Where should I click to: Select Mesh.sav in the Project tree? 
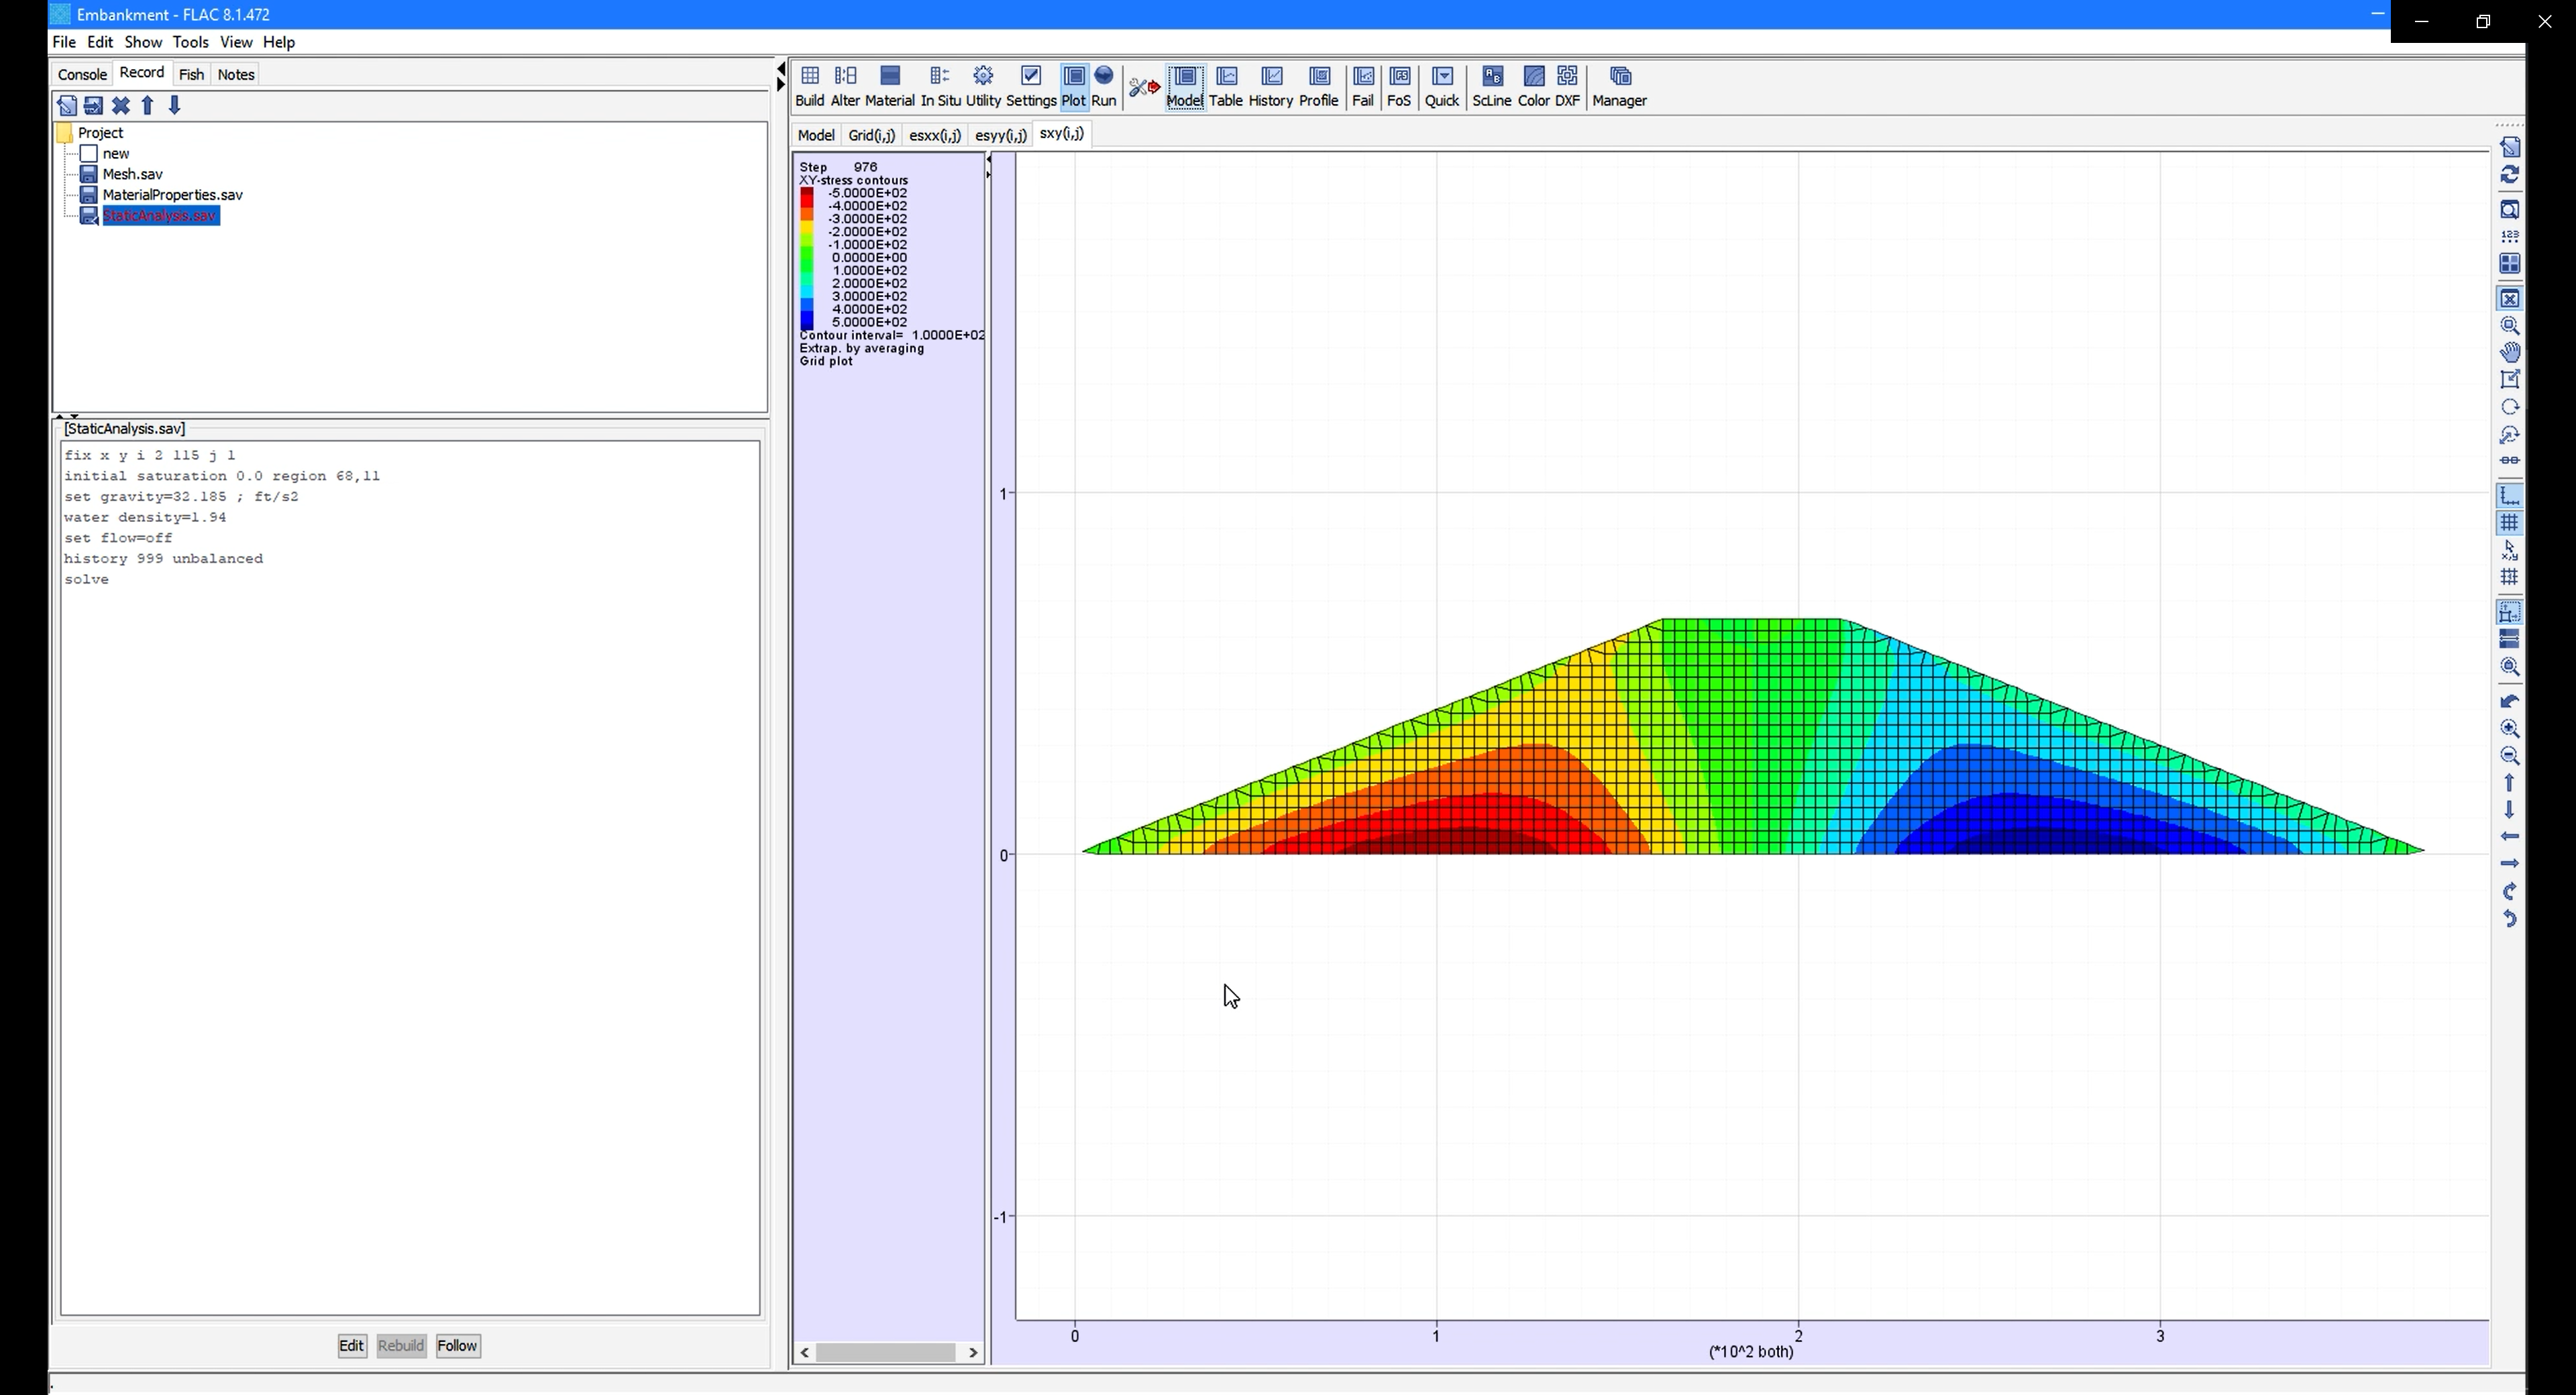tap(132, 174)
